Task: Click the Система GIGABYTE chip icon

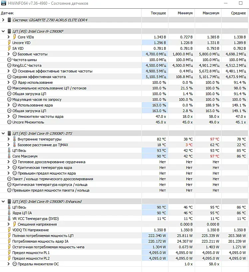Action: click(x=9, y=20)
